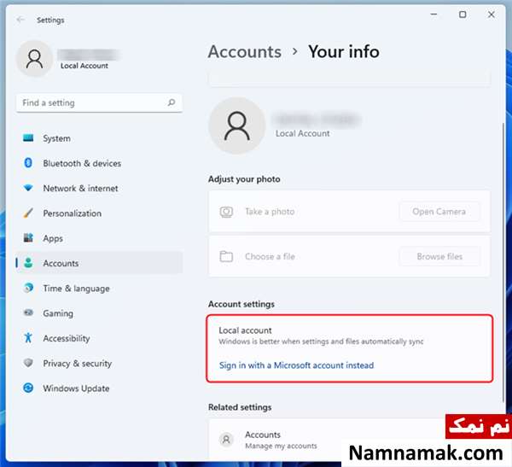Click the Accounts person icon in sidebar

pos(28,263)
